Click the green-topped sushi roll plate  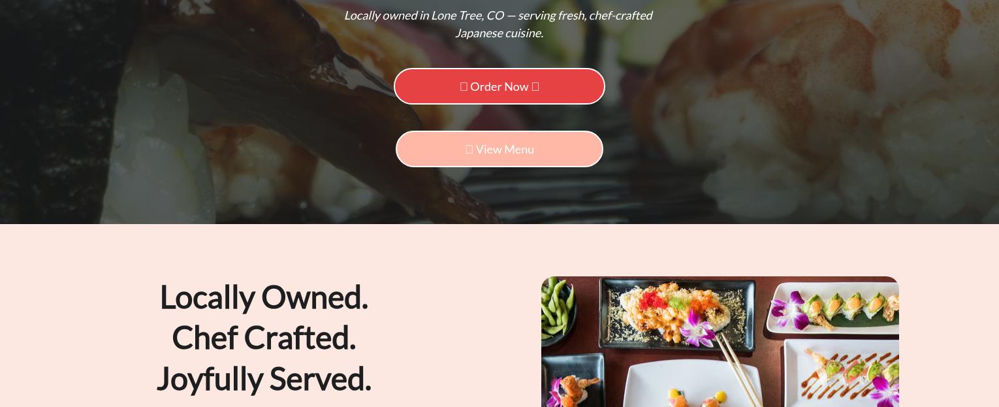(x=834, y=307)
